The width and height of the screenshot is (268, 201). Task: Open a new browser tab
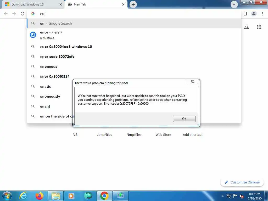coord(133,4)
